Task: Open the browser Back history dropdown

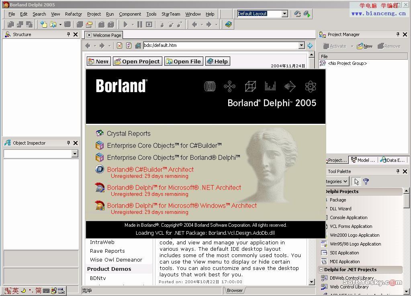Action: (95, 46)
